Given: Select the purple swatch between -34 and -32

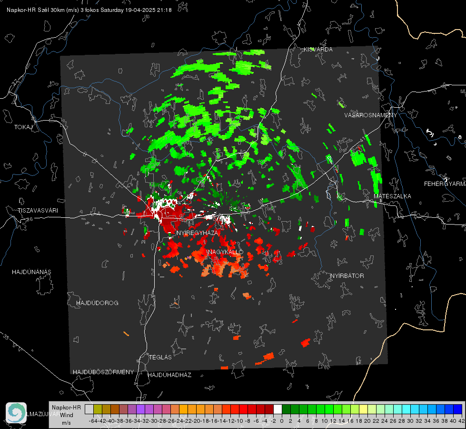Looking at the screenshot, I should 140,409.
